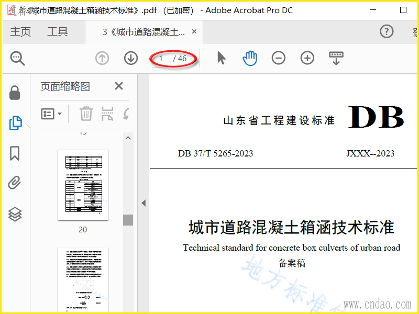
Task: Switch to the 工具 tab
Action: click(58, 32)
